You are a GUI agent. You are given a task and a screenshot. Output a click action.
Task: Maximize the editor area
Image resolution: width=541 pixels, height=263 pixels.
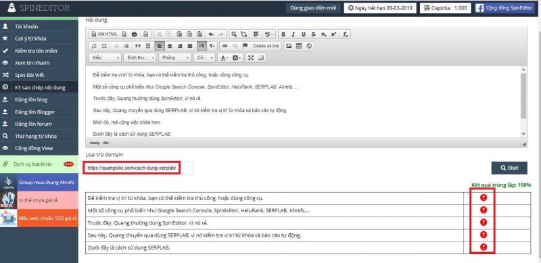251,58
